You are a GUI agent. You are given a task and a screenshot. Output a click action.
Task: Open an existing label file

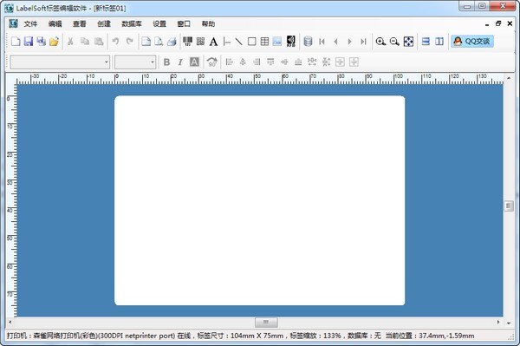pyautogui.click(x=54, y=42)
